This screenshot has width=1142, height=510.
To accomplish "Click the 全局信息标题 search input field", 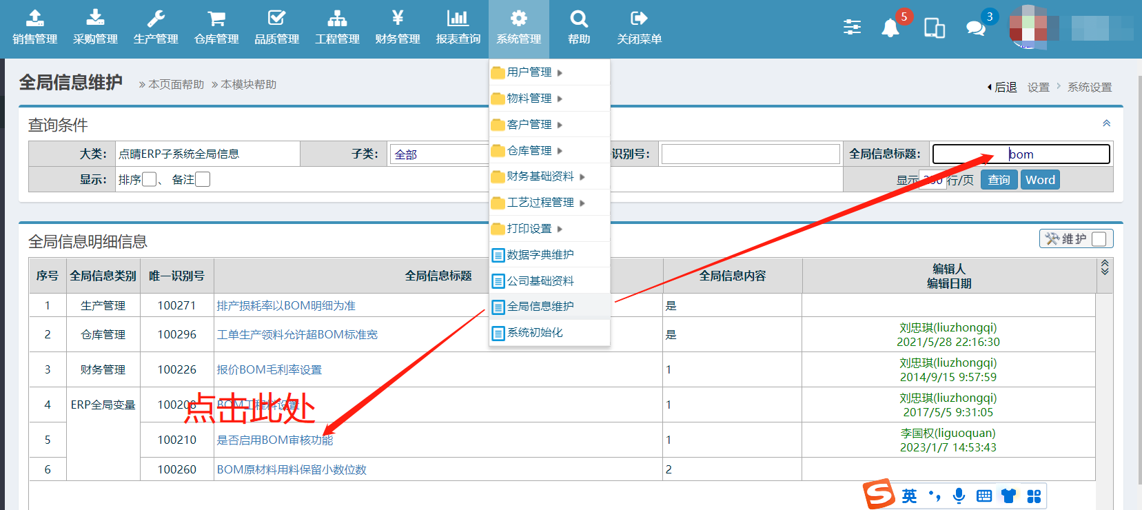I will [x=1021, y=154].
